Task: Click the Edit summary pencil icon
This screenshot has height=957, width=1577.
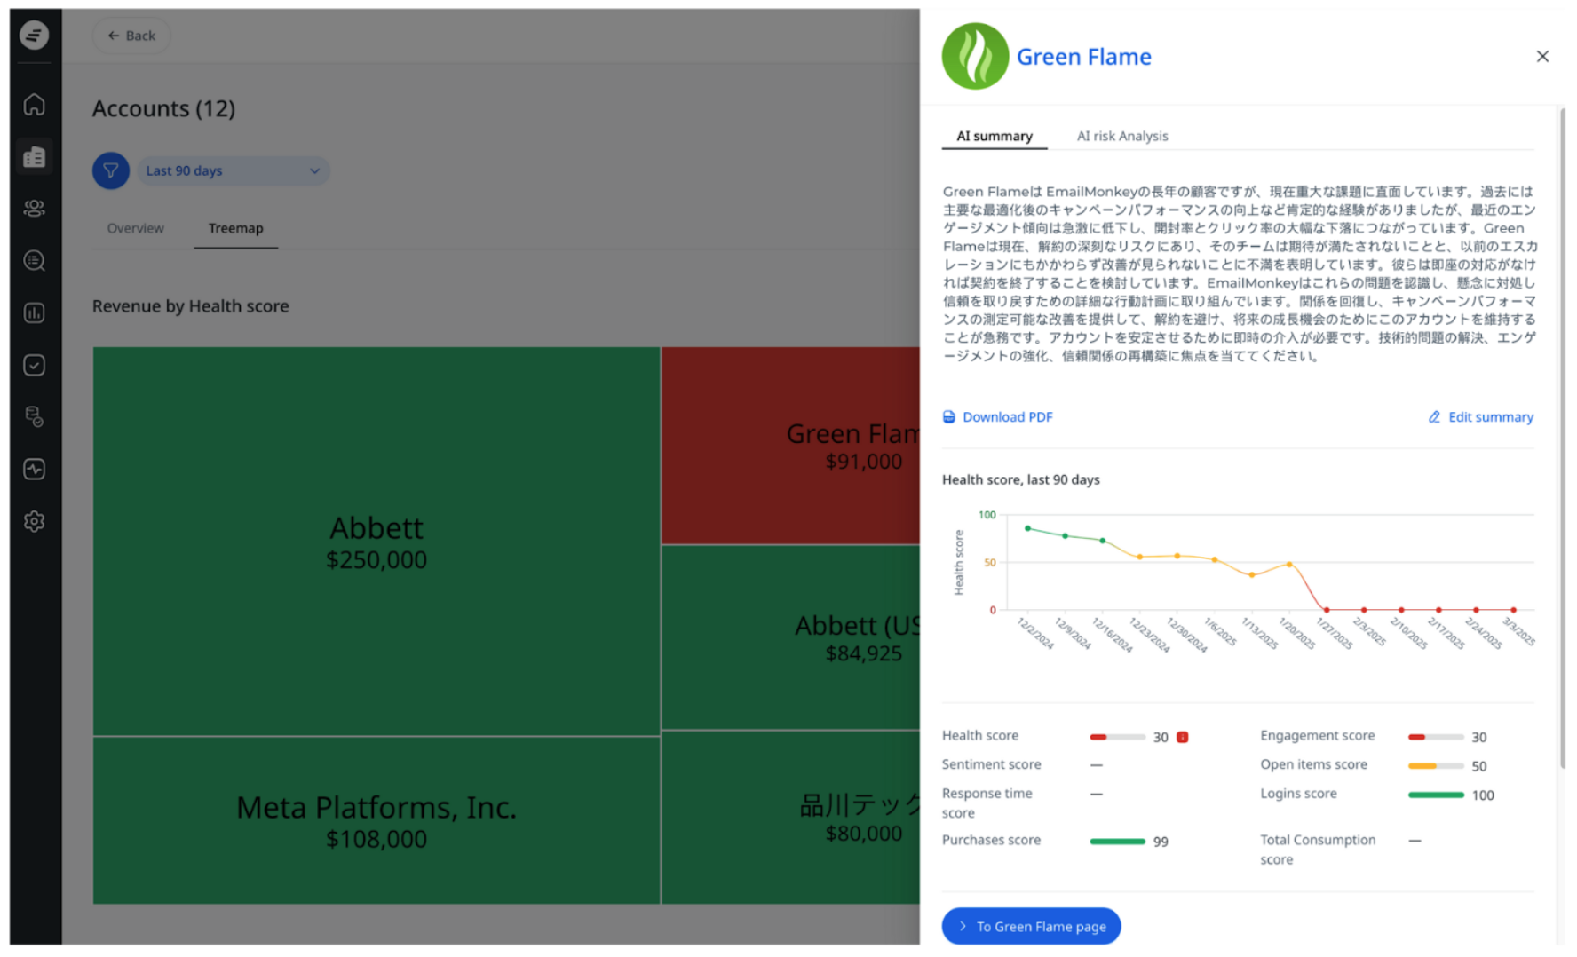Action: (x=1434, y=417)
